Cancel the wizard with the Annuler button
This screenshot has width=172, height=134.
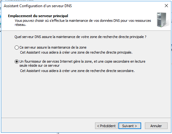[x=156, y=126]
